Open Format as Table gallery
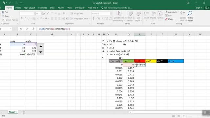This screenshot has width=210, height=118. [x=130, y=16]
